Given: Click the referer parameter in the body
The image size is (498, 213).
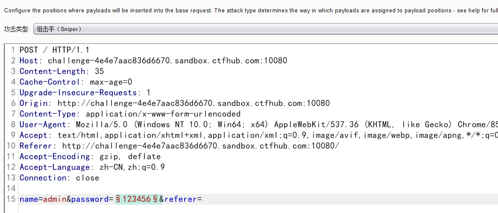Looking at the screenshot, I should coord(180,199).
